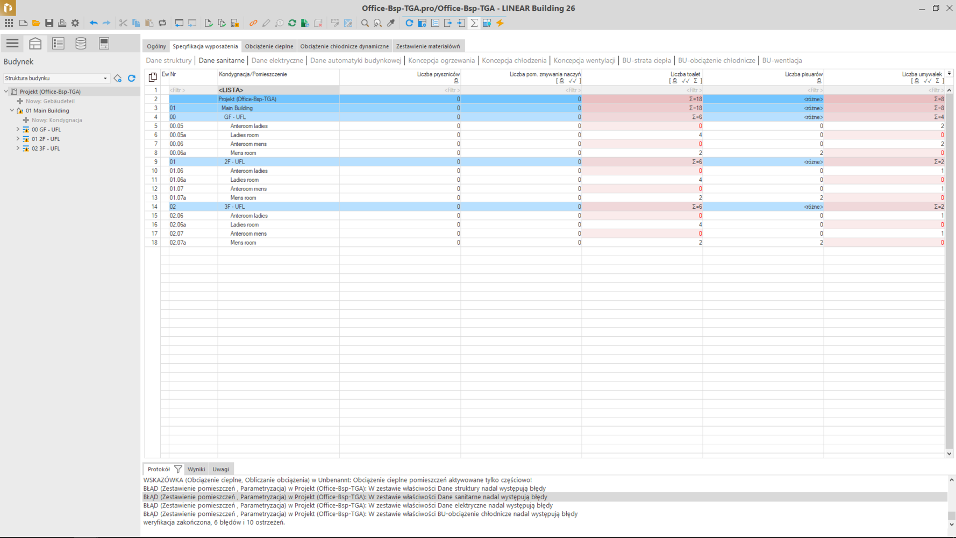Refresh the building structure tree
The height and width of the screenshot is (538, 956).
click(x=132, y=79)
